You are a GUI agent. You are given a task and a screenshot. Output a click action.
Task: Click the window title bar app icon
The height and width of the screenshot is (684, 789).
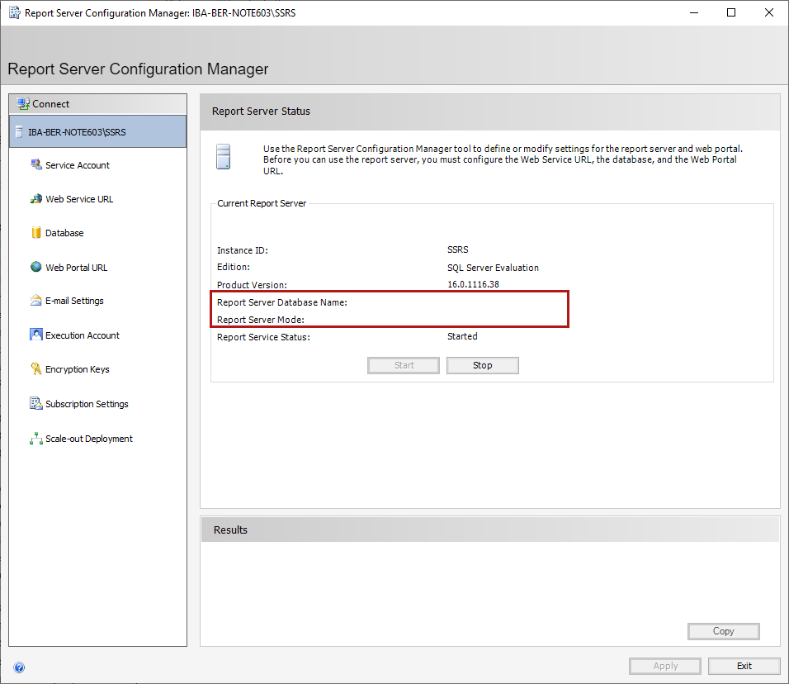[14, 13]
